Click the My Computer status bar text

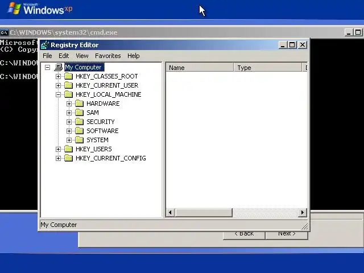coord(59,225)
